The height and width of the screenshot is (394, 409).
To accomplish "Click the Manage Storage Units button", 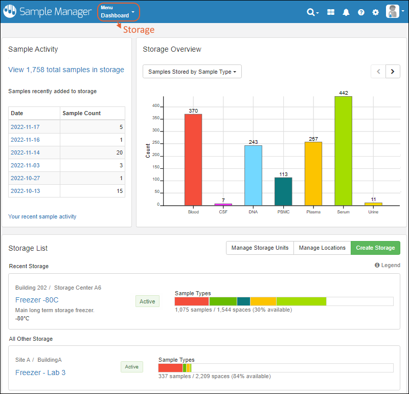I will click(260, 248).
